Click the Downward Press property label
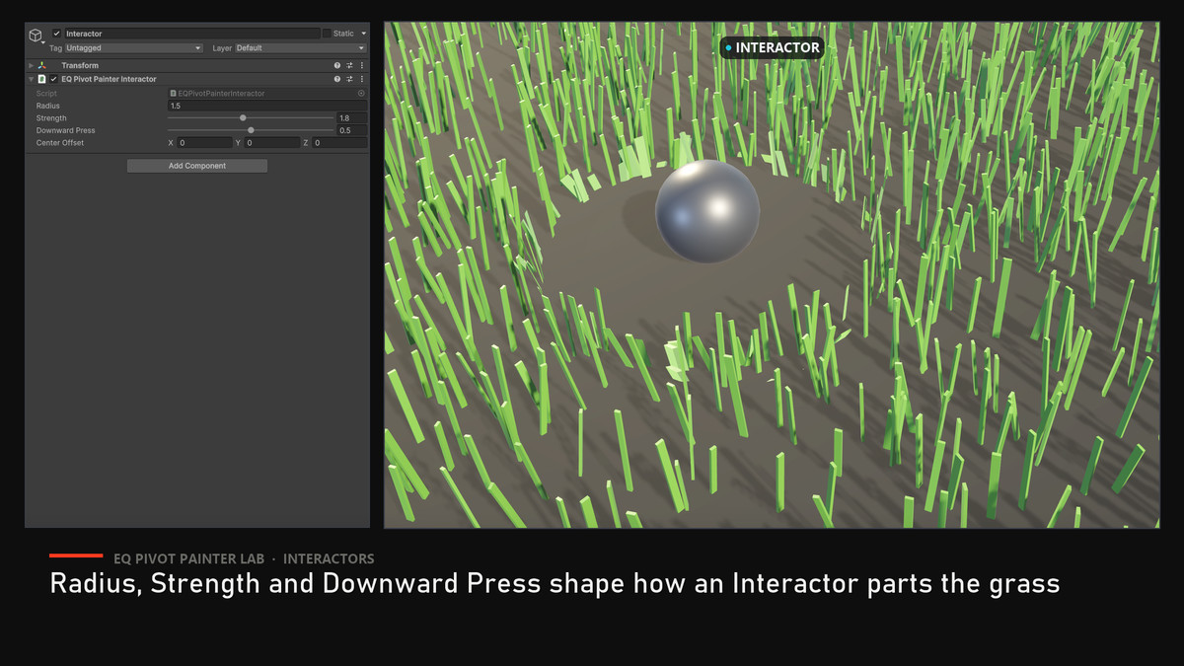 tap(66, 130)
